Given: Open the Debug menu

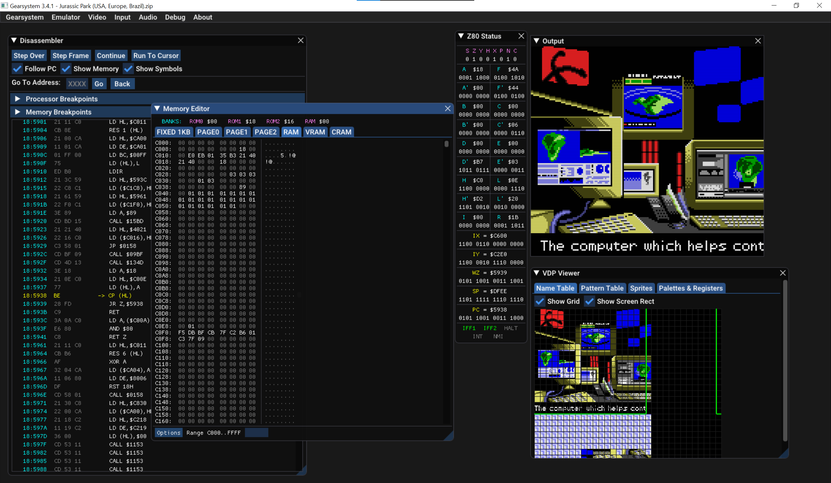Looking at the screenshot, I should coord(175,17).
